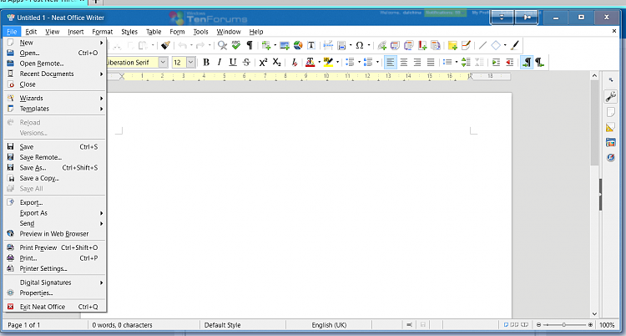Screen dimensions: 626x336
Task: Click the yellow highlighting color icon
Action: (329, 63)
